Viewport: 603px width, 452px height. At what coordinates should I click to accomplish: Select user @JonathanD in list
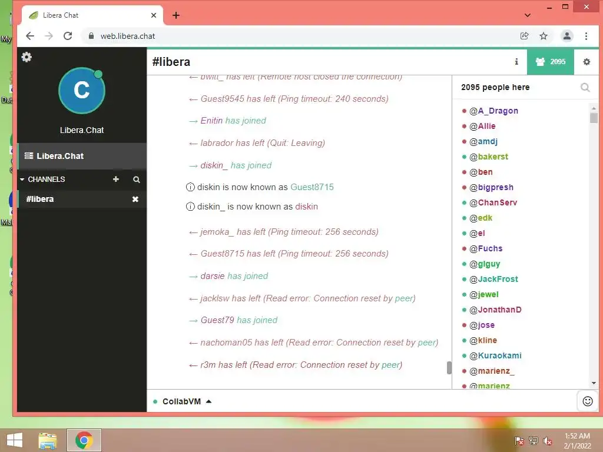[495, 310]
